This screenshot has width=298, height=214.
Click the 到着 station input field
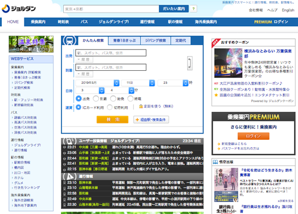(111, 67)
